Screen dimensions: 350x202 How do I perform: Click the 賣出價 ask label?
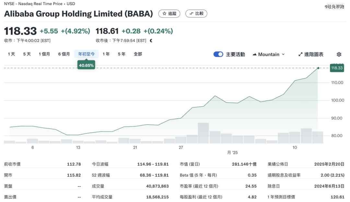coord(10,197)
